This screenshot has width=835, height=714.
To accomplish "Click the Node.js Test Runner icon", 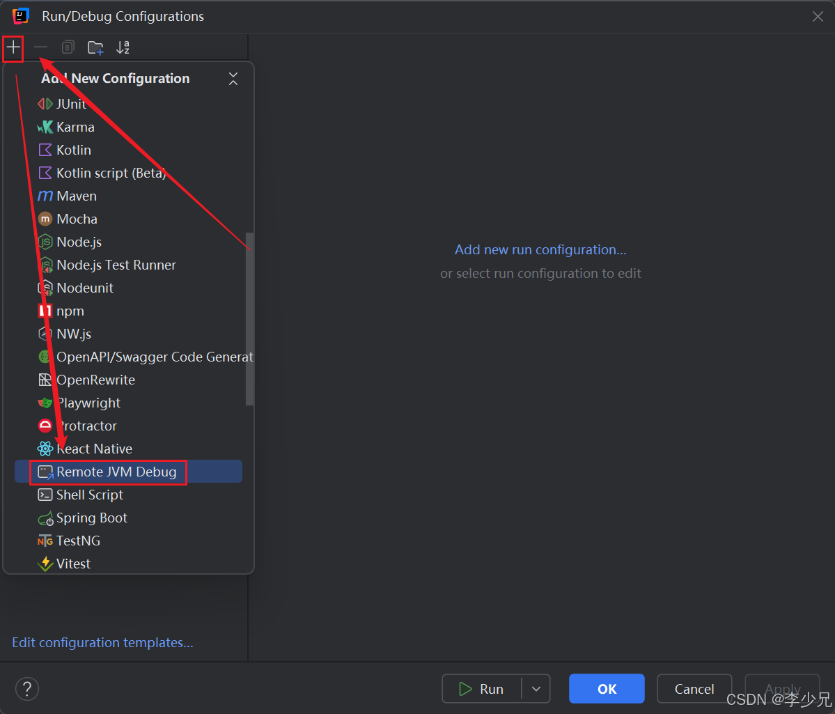I will point(45,265).
